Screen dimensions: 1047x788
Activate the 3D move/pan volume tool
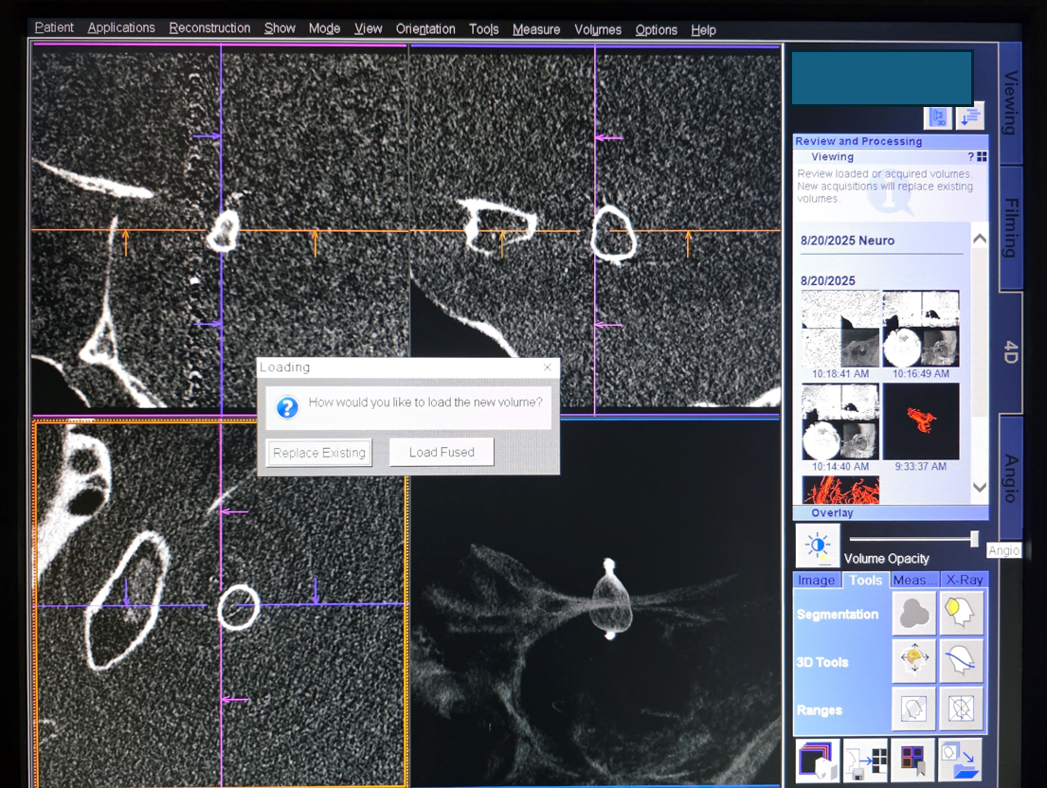click(914, 661)
